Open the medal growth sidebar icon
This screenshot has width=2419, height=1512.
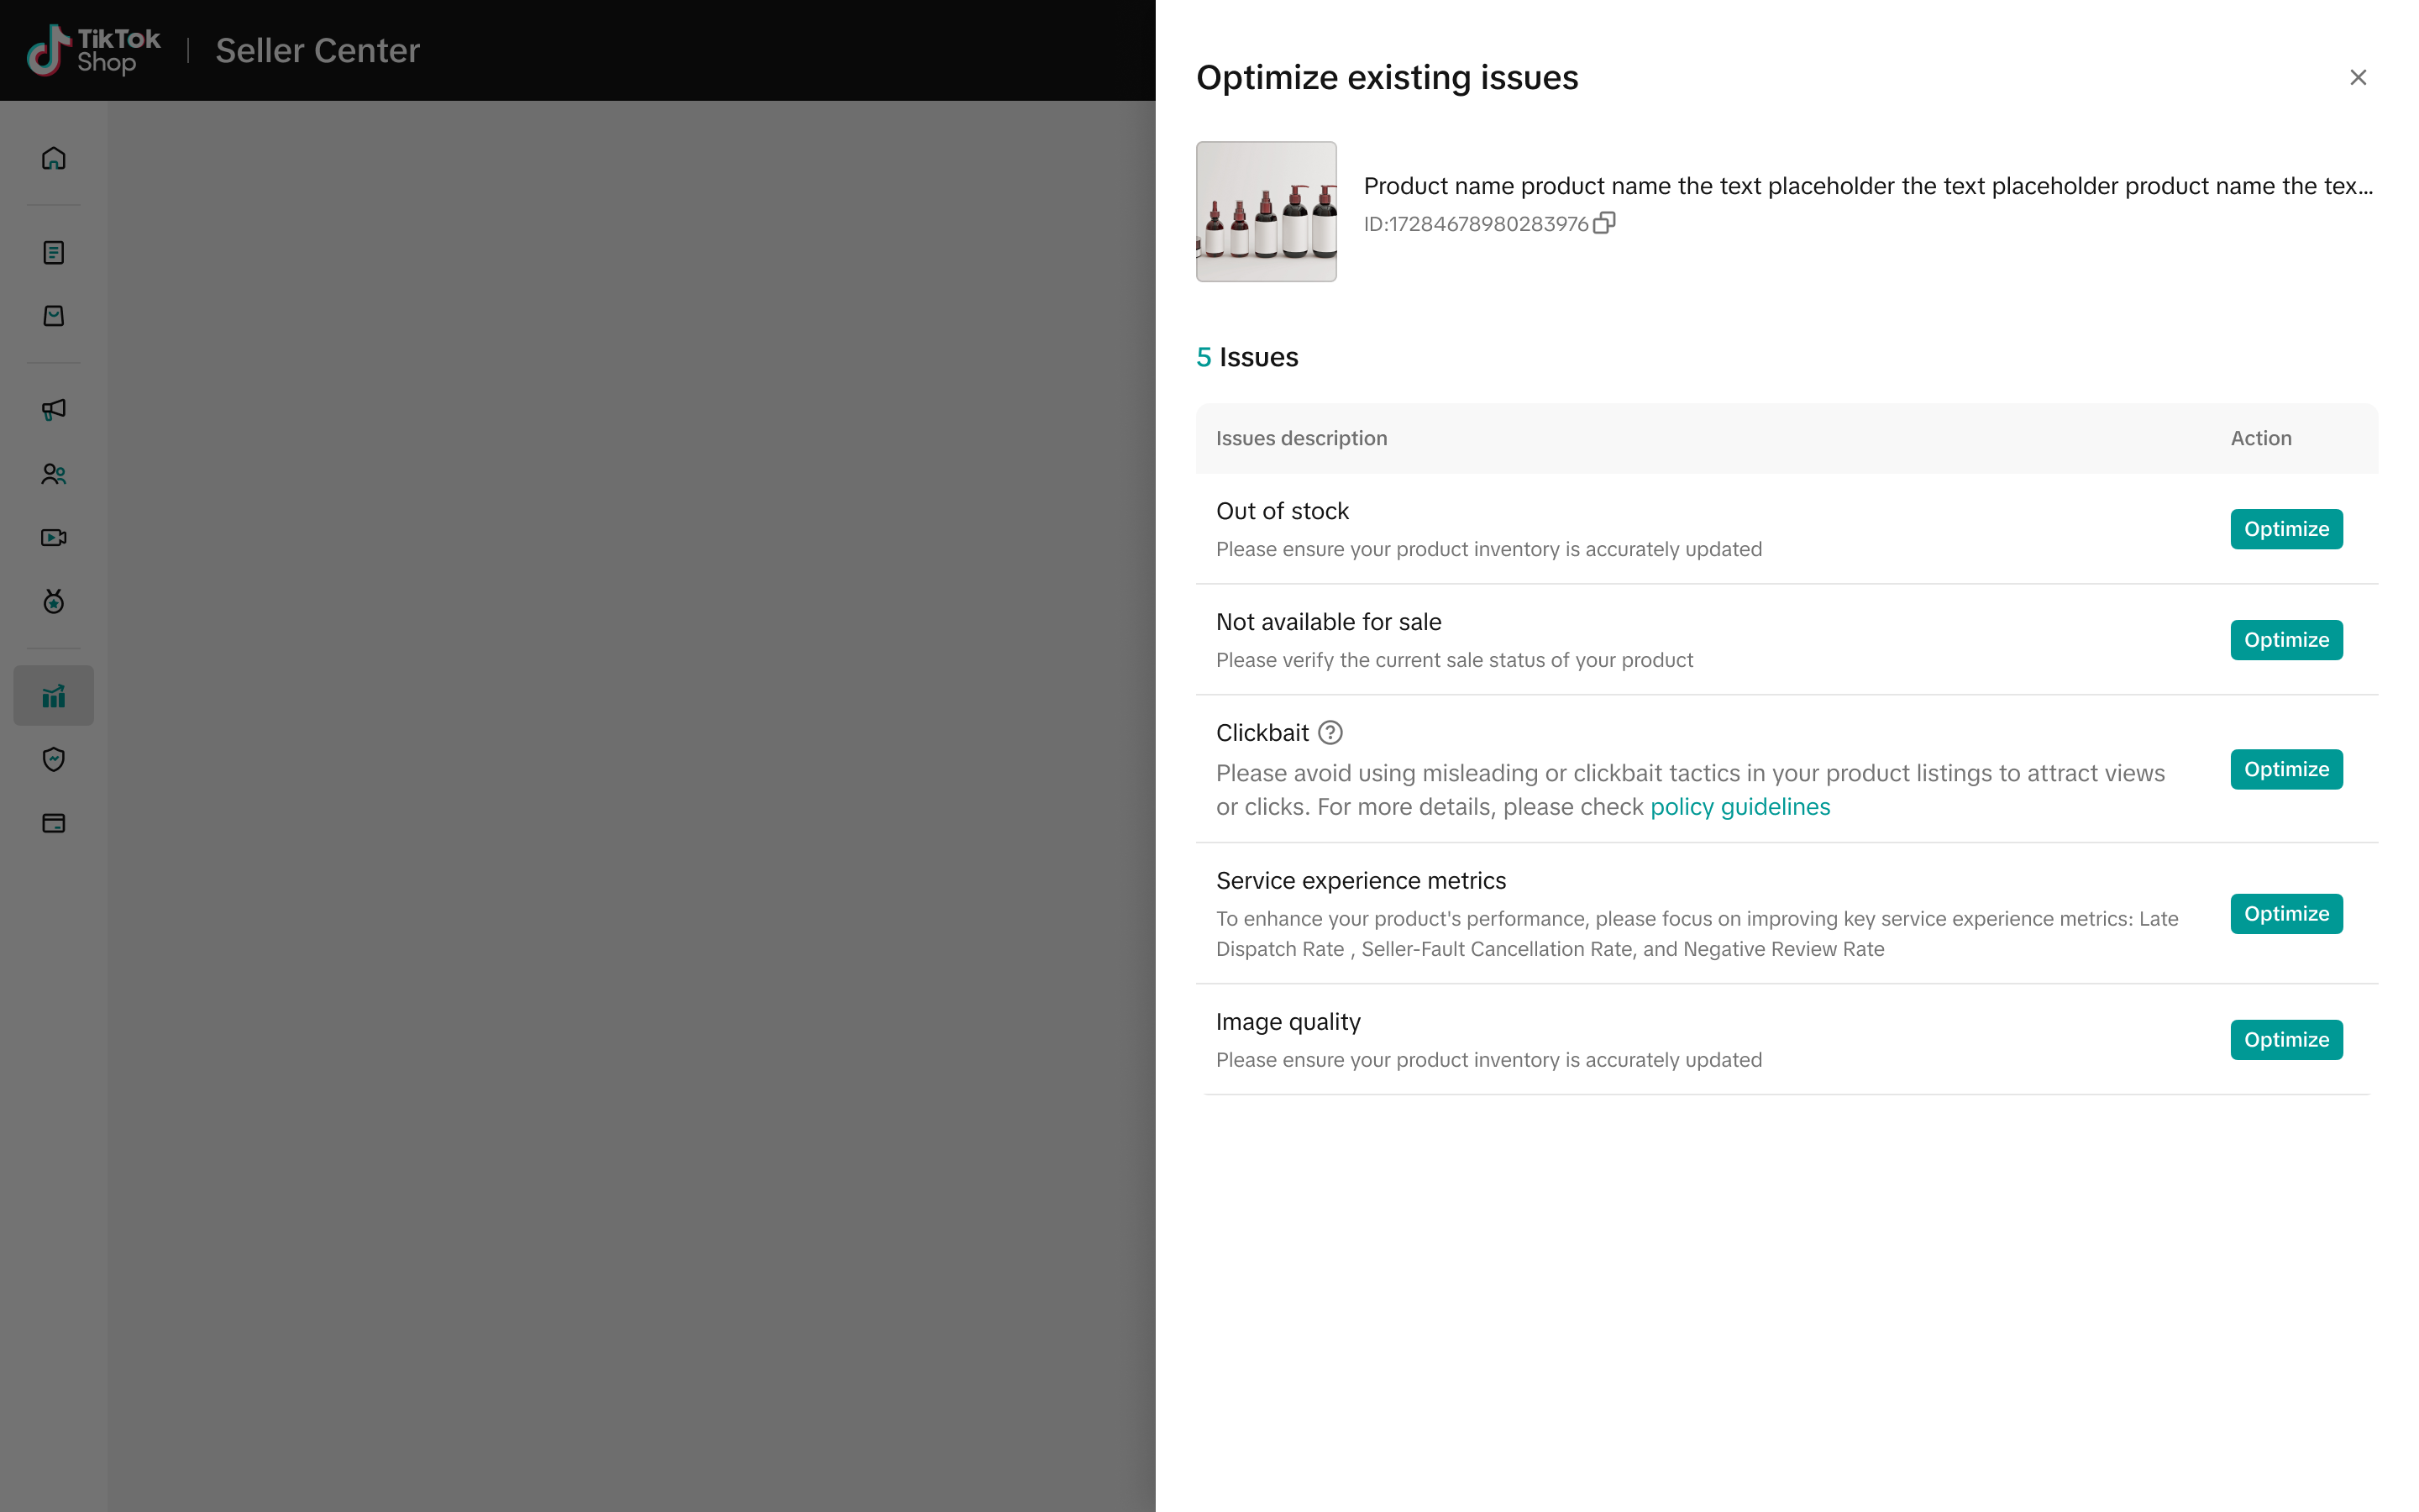[54, 601]
